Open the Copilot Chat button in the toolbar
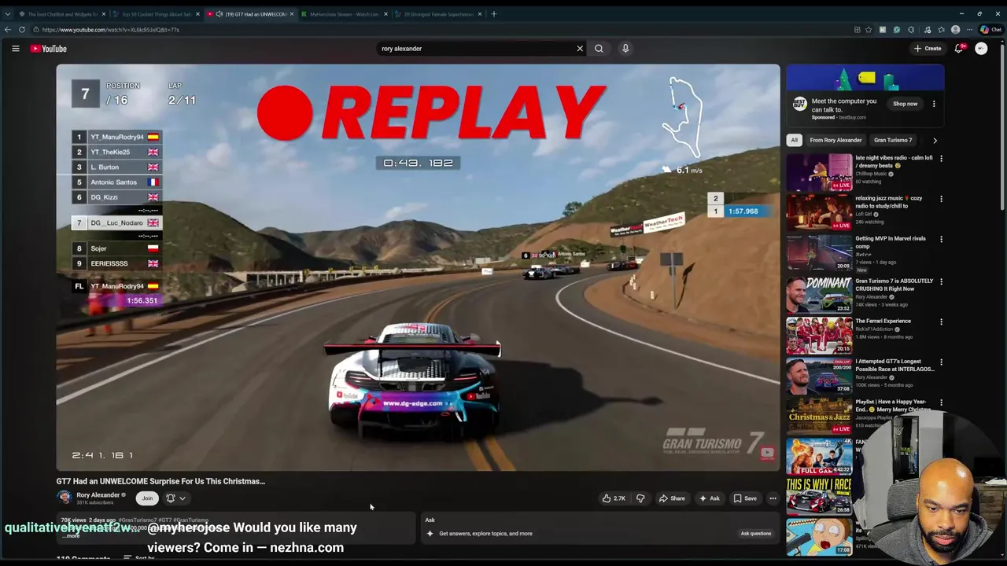This screenshot has height=566, width=1007. pyautogui.click(x=990, y=30)
